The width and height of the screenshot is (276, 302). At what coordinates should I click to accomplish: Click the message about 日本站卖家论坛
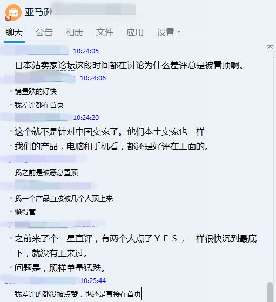click(x=129, y=65)
